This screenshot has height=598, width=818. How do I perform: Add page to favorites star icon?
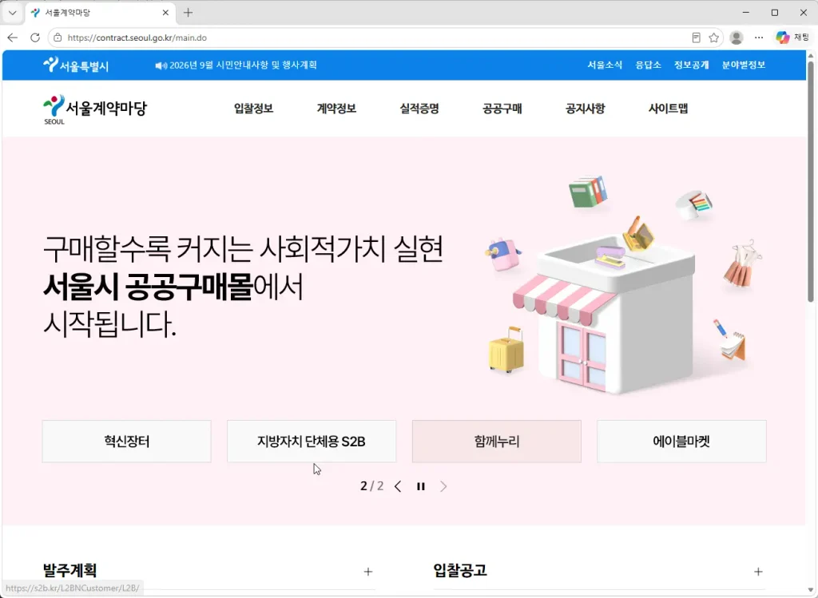713,38
